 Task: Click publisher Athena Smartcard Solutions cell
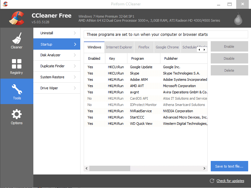tap(184, 105)
